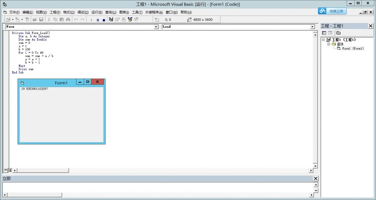Open the Project Explorer toolbar icon
Screen dimensions: 376x200
pos(111,20)
